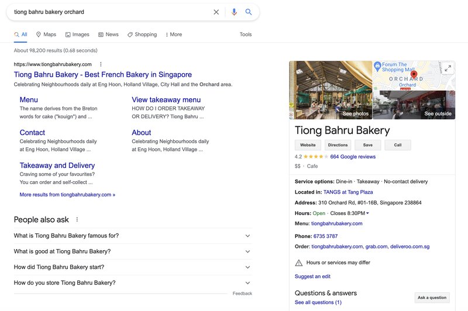Image resolution: width=468 pixels, height=311 pixels.
Task: Open the People also ask options menu
Action: click(x=77, y=219)
